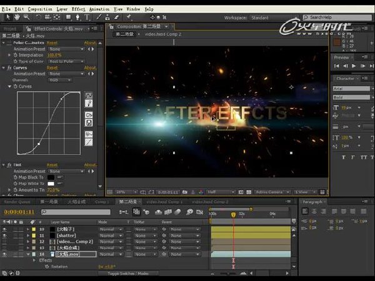Select the Puppet Pin tool

(x=129, y=17)
